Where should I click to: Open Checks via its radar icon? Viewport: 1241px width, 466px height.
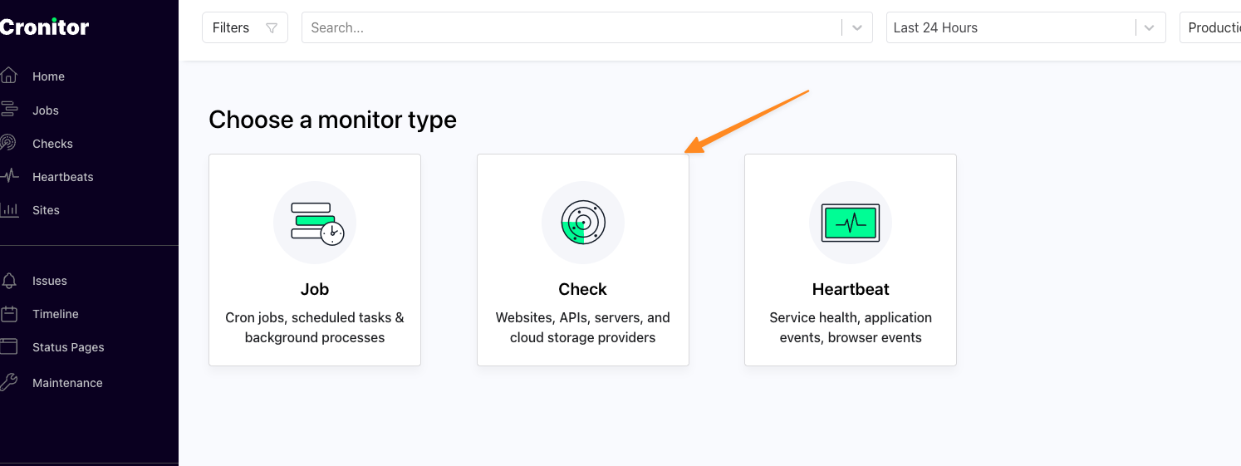(x=8, y=143)
